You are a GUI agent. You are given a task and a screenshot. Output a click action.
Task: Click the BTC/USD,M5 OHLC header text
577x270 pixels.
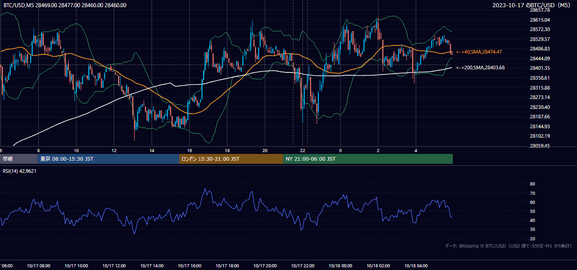tap(65, 5)
